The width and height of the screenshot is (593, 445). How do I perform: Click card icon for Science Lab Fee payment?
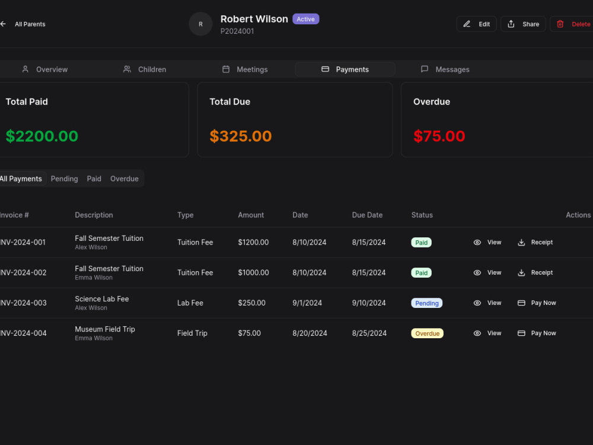coord(521,303)
